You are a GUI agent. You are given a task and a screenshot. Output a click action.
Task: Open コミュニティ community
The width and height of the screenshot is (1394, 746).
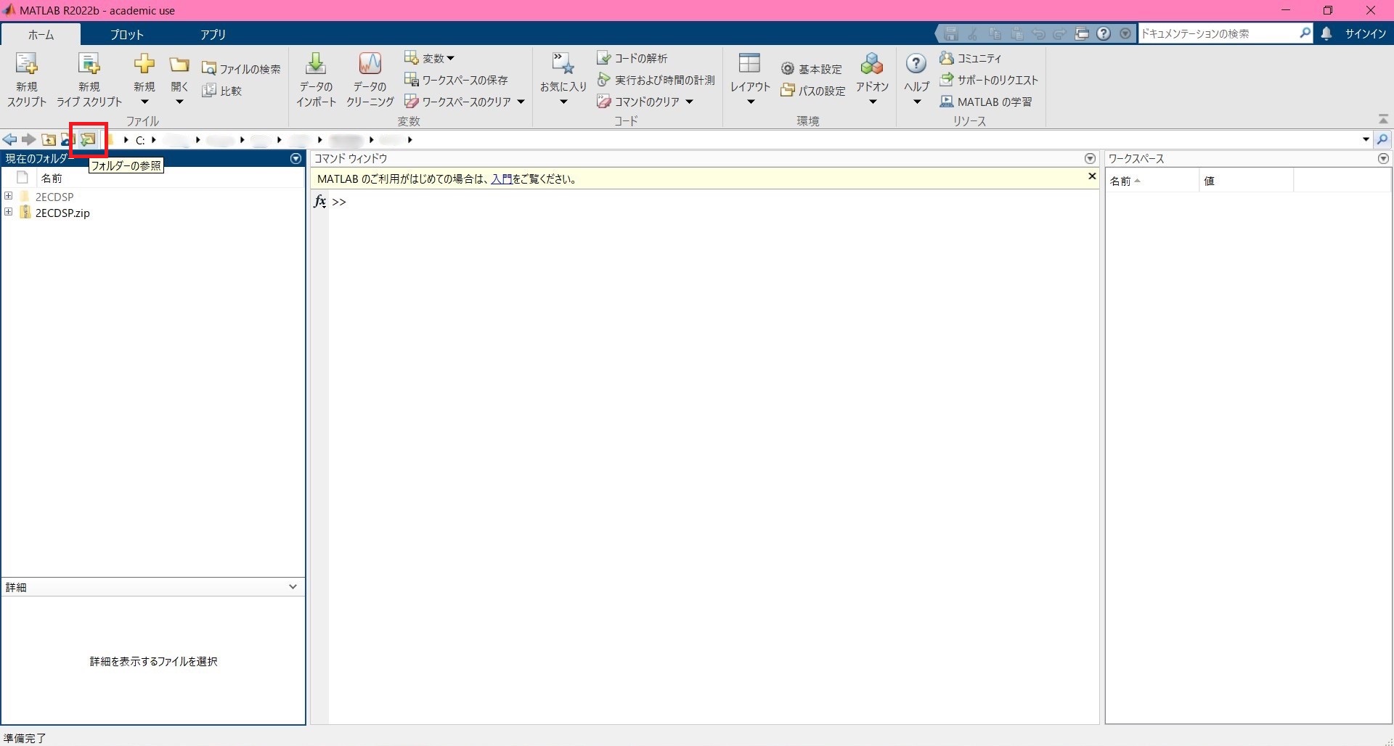point(970,58)
